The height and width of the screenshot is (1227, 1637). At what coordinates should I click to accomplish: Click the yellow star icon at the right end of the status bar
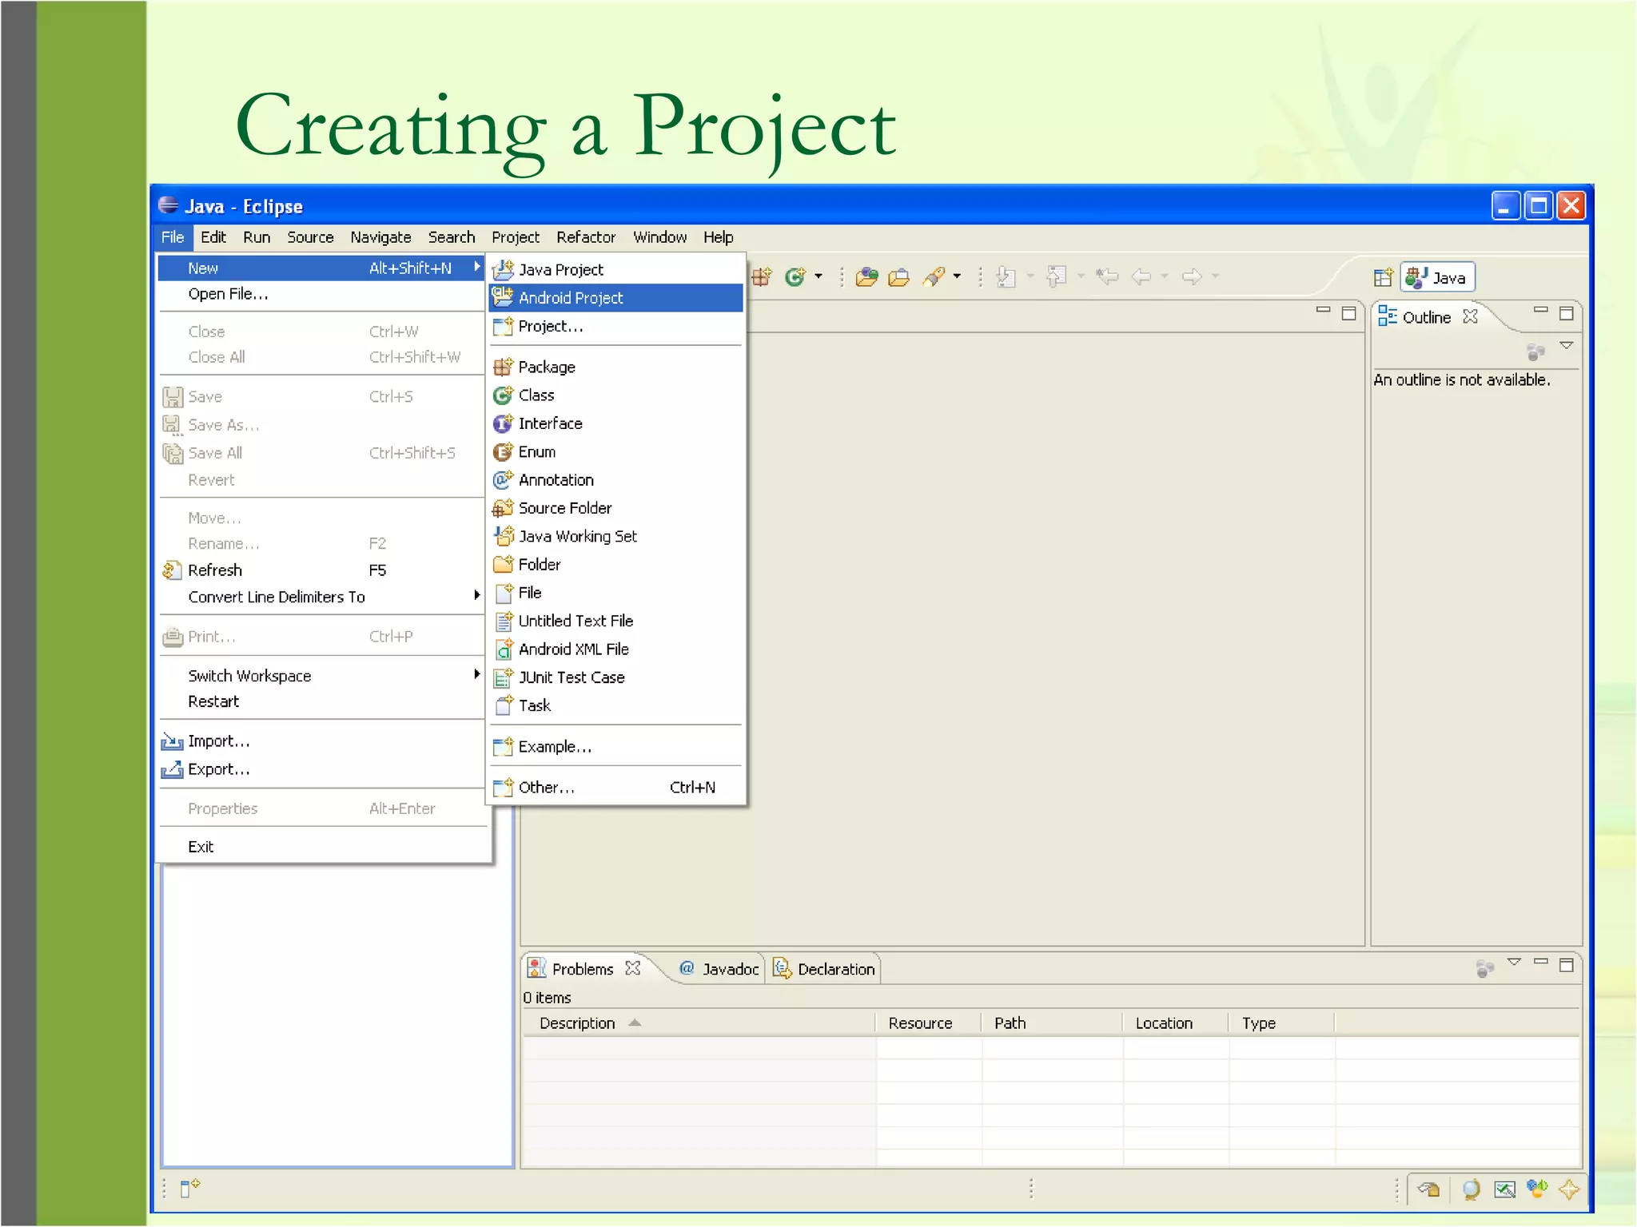(1568, 1189)
